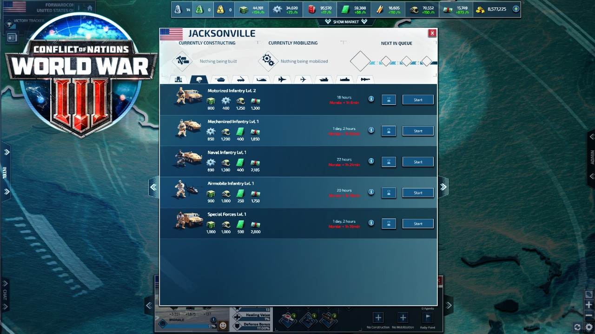This screenshot has height=334, width=595.
Task: Go to previous city with left arrow
Action: (x=153, y=187)
